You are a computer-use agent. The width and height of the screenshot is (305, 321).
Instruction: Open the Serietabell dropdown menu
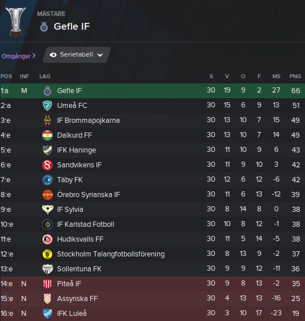[x=77, y=55]
